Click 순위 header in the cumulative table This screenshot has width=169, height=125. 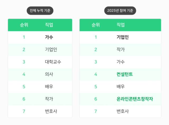click(24, 25)
